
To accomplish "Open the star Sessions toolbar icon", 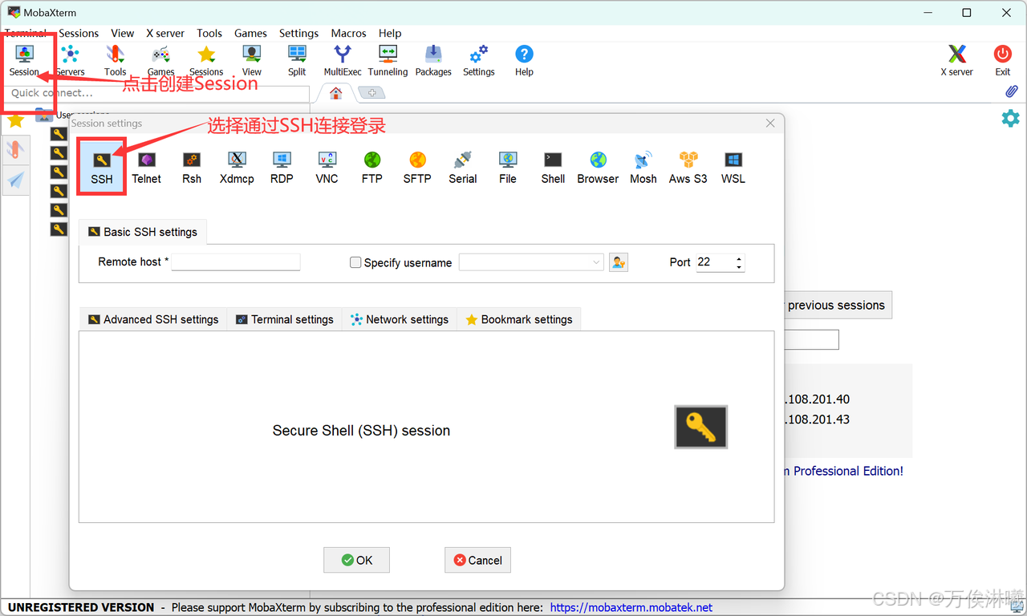I will pyautogui.click(x=206, y=60).
